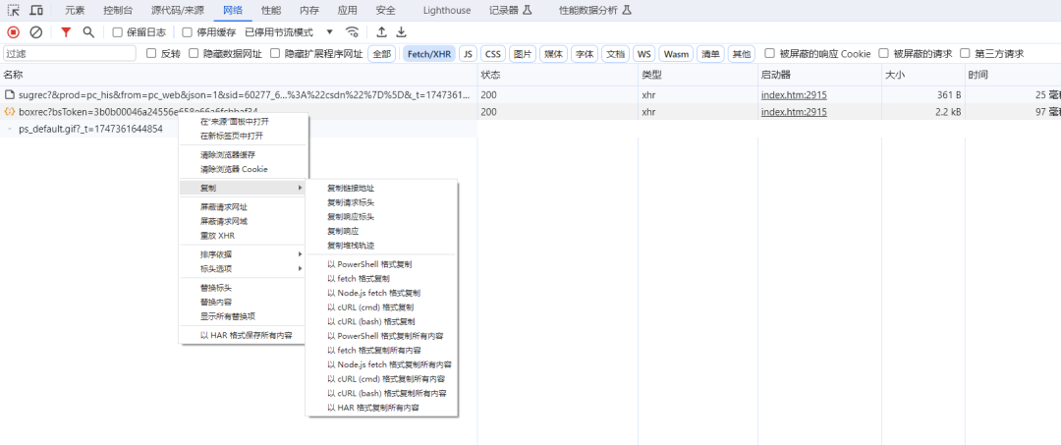Stop recording network log

click(14, 32)
